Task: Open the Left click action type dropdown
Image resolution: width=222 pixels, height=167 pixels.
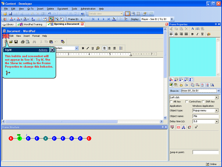Action: [x=216, y=97]
